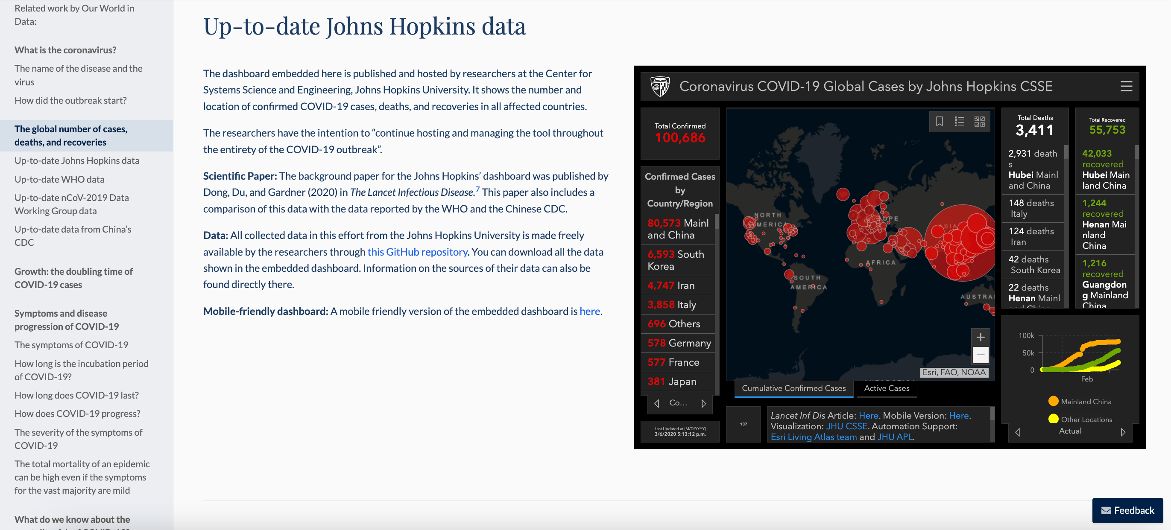Switch to the Active Cases view
Screen dimensions: 1171x530
coord(886,389)
